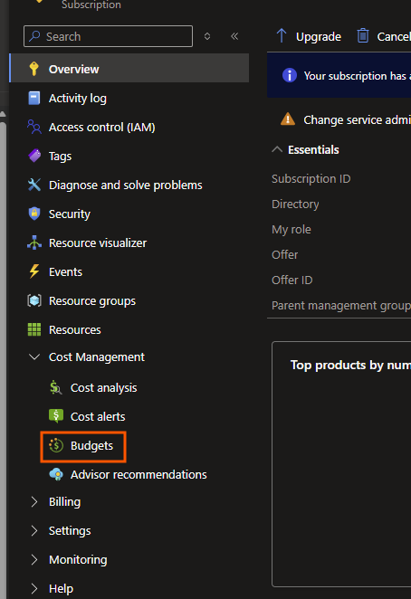The width and height of the screenshot is (411, 599).
Task: Click the Overview key icon
Action: pos(34,69)
